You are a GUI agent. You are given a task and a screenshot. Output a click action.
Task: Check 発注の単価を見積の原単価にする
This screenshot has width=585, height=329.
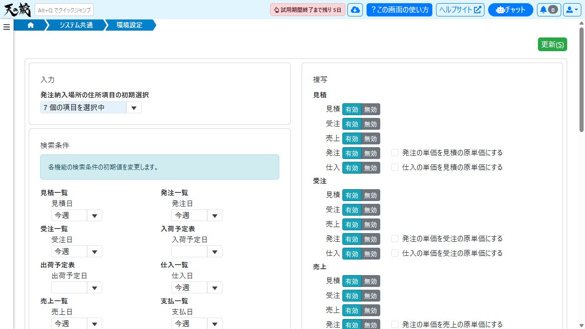pyautogui.click(x=395, y=153)
